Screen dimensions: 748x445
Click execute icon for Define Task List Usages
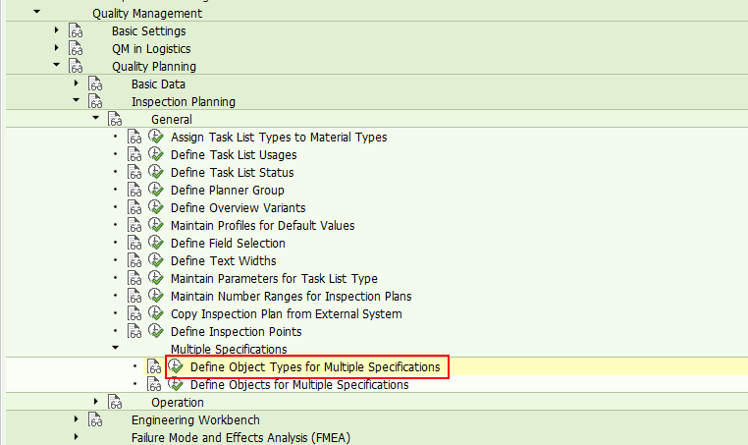tap(155, 155)
